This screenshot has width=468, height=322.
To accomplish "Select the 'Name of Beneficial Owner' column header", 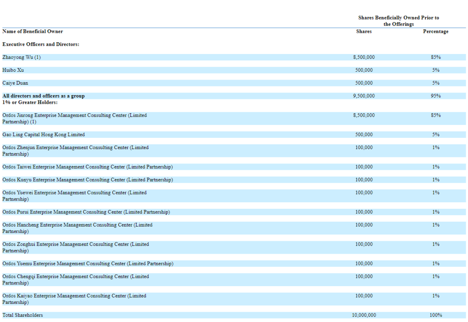I will (32, 32).
